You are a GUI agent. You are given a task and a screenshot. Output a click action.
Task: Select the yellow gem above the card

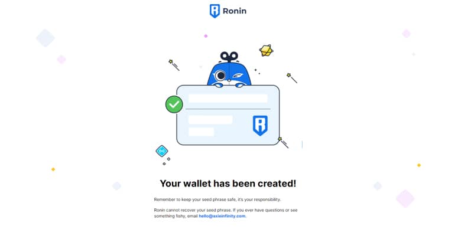click(x=266, y=51)
